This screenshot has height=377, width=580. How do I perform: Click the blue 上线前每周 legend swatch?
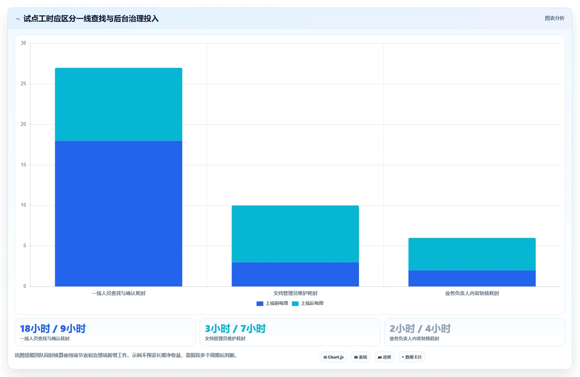pos(260,304)
